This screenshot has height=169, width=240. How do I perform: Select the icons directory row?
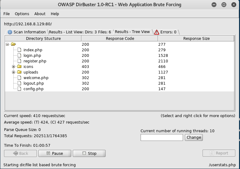(x=120, y=66)
